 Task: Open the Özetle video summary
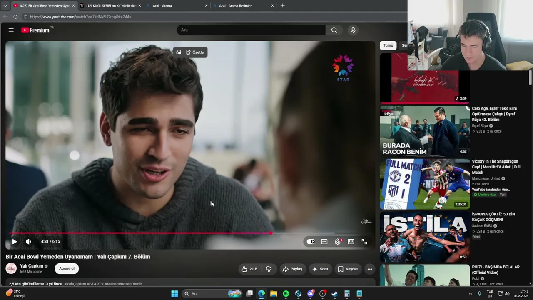(195, 52)
